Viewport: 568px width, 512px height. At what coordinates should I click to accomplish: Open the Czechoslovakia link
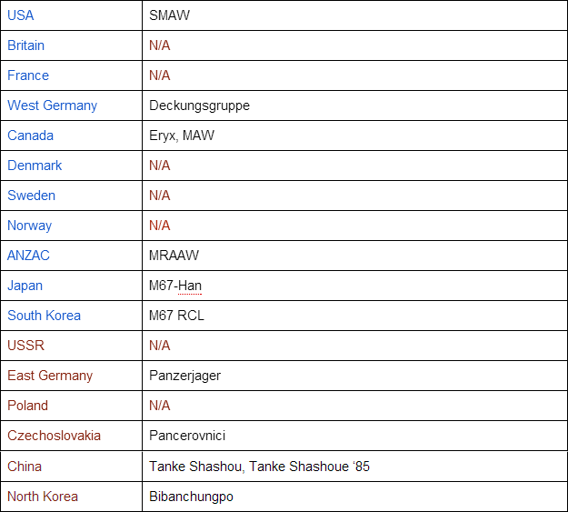[54, 436]
